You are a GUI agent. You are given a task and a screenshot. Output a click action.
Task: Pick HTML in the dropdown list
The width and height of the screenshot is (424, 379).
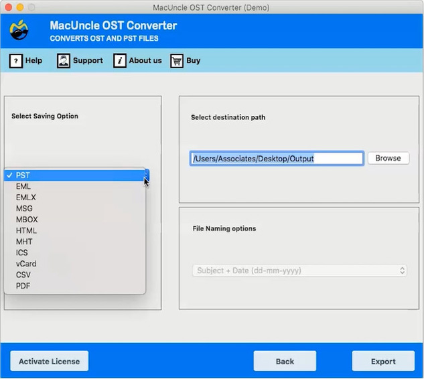click(x=74, y=230)
